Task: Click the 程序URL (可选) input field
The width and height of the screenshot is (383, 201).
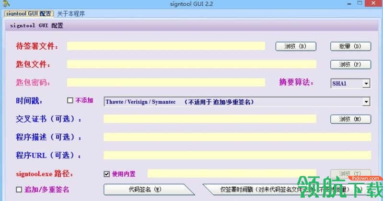Action: [237, 155]
